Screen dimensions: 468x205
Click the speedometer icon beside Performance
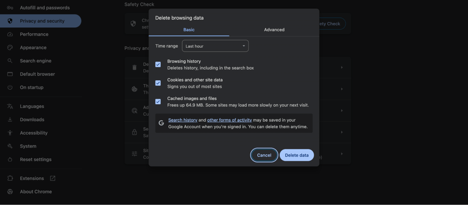(10, 34)
